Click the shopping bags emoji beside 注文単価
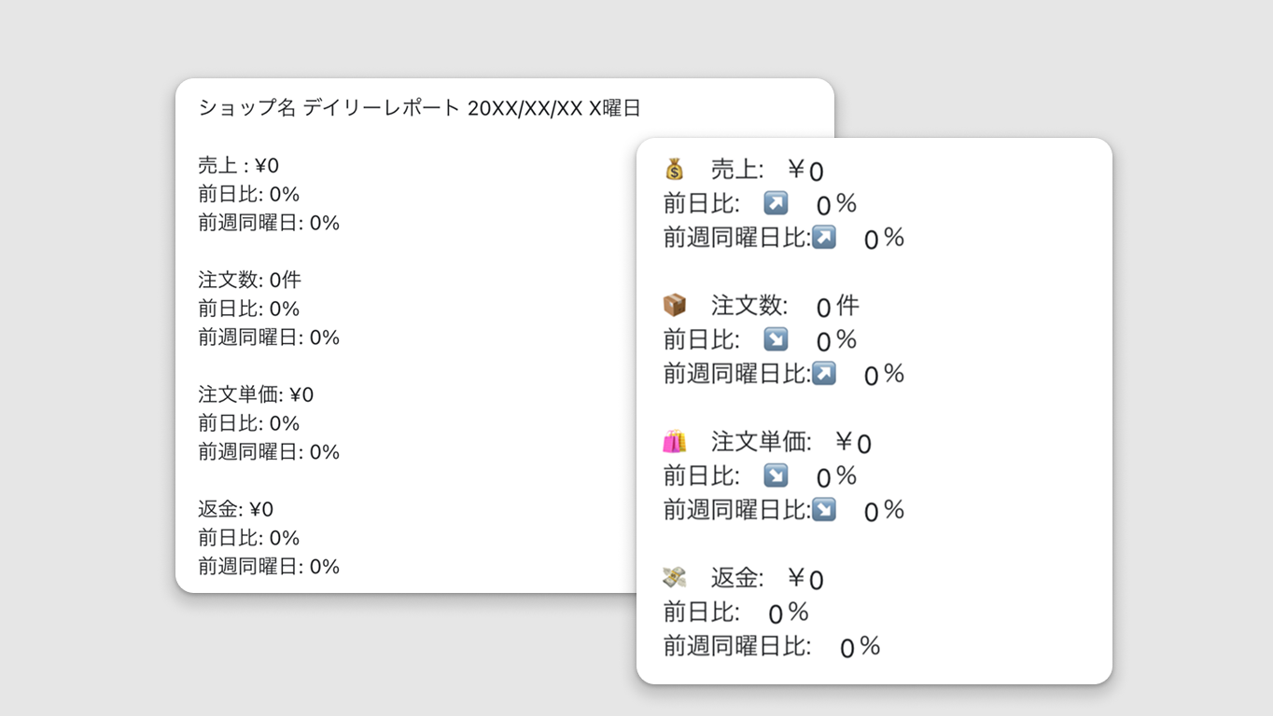Image resolution: width=1273 pixels, height=716 pixels. point(674,441)
